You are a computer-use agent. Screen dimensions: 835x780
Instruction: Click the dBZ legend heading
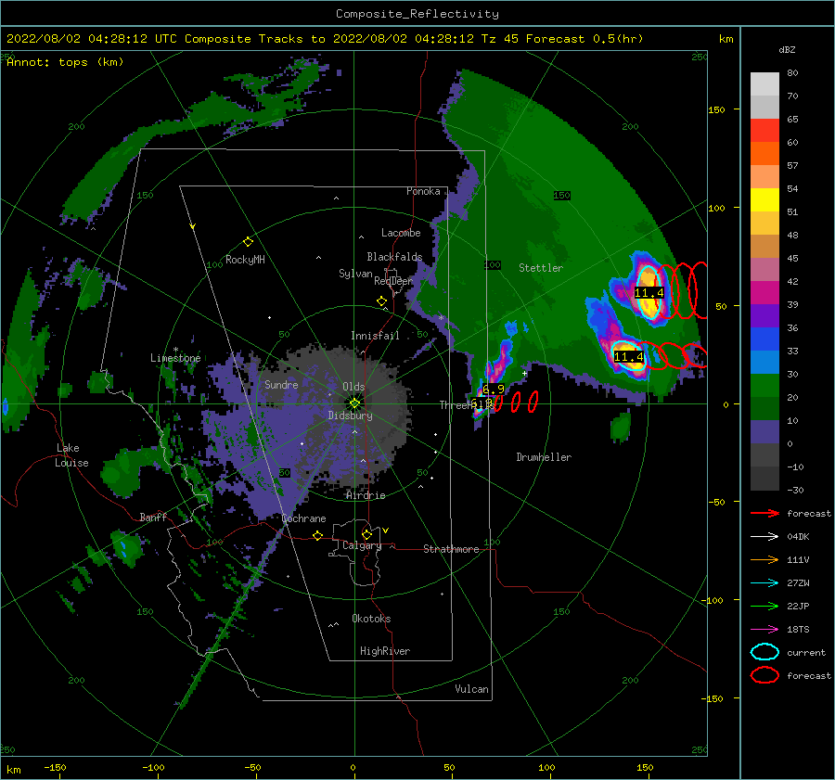click(x=787, y=50)
